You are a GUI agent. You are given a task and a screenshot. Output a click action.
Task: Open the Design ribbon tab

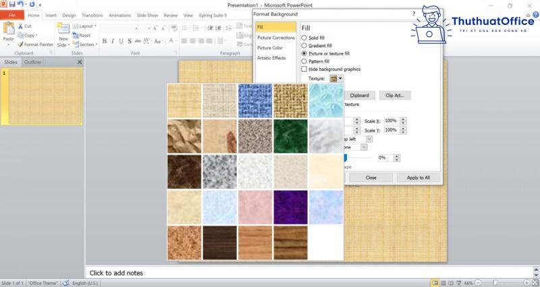pos(69,15)
